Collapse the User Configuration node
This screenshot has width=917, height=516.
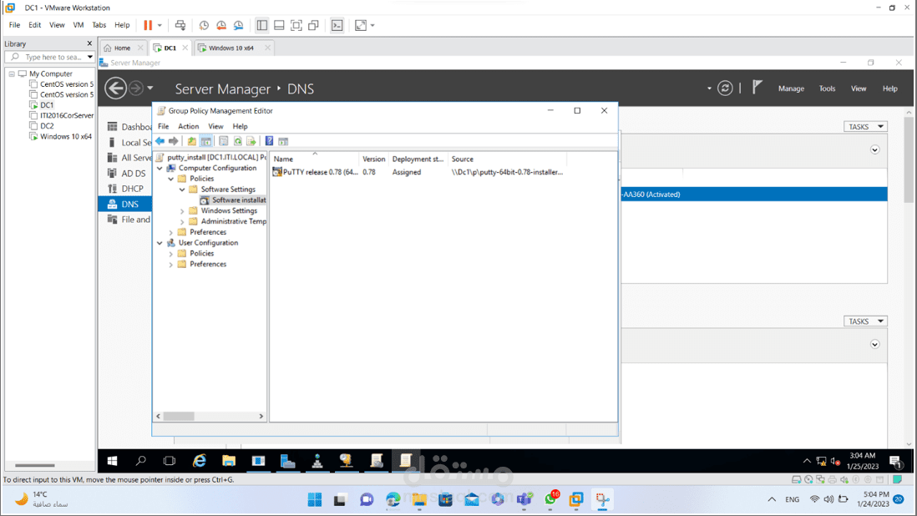click(160, 243)
